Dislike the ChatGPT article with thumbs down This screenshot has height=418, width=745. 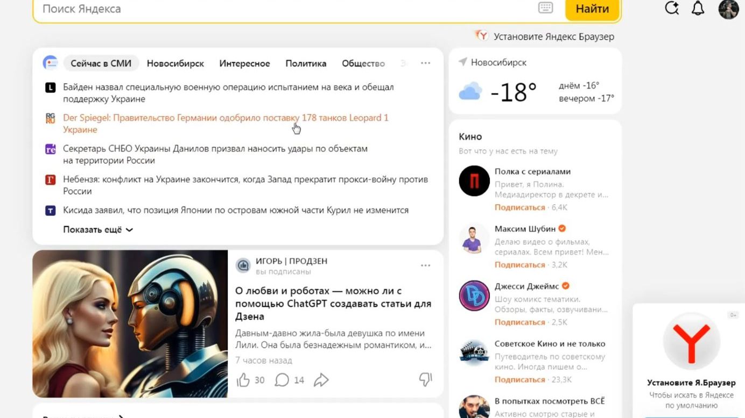pos(425,380)
